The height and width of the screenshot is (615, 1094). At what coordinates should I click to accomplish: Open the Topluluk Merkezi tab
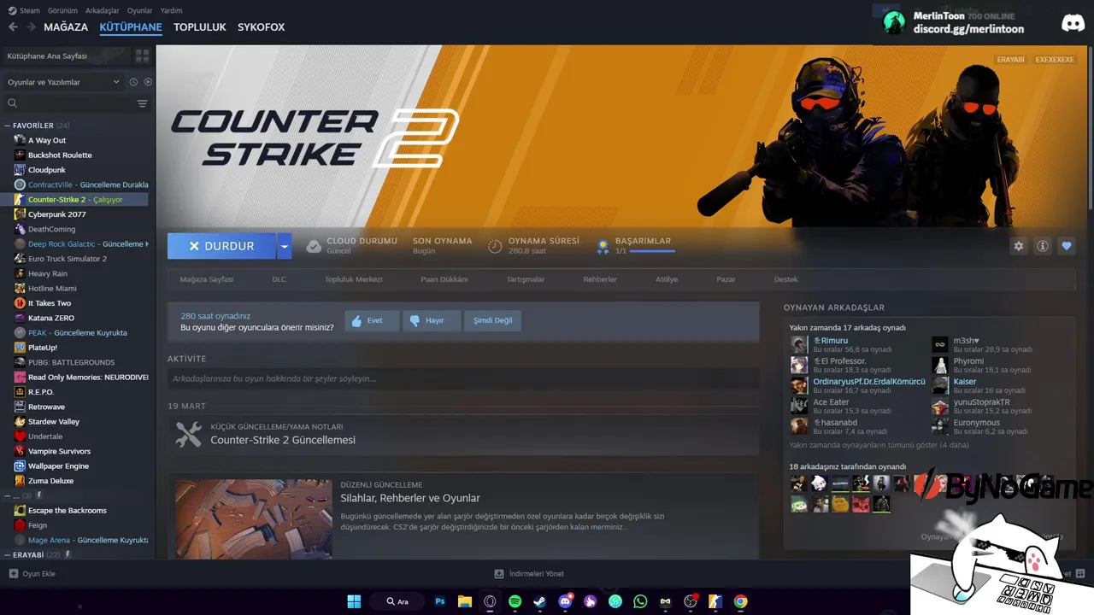point(353,279)
